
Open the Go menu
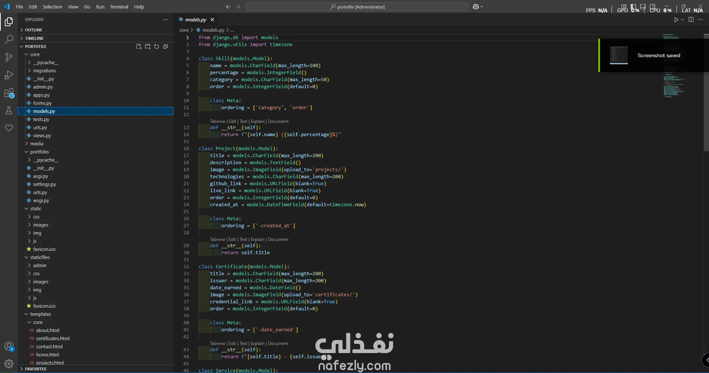click(x=87, y=7)
